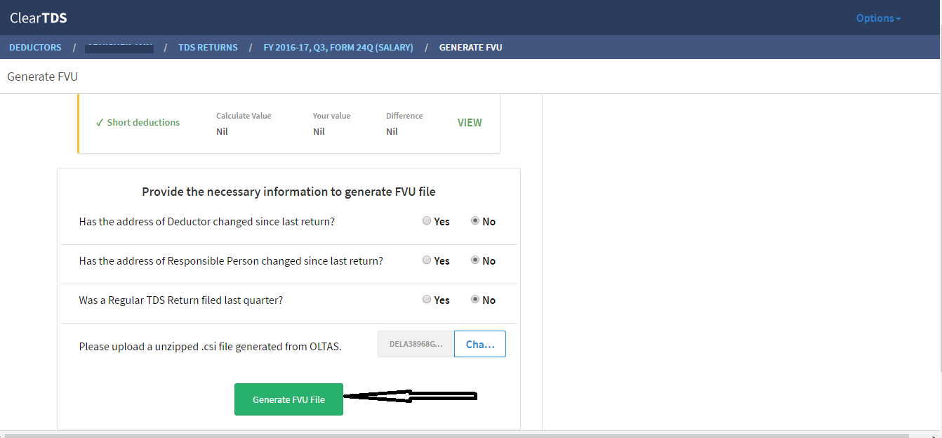Click the Generate FVU File button
Image resolution: width=942 pixels, height=438 pixels.
coord(288,399)
